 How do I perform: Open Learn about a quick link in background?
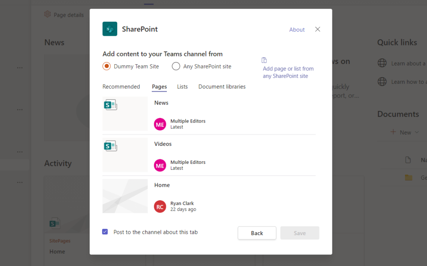point(409,63)
